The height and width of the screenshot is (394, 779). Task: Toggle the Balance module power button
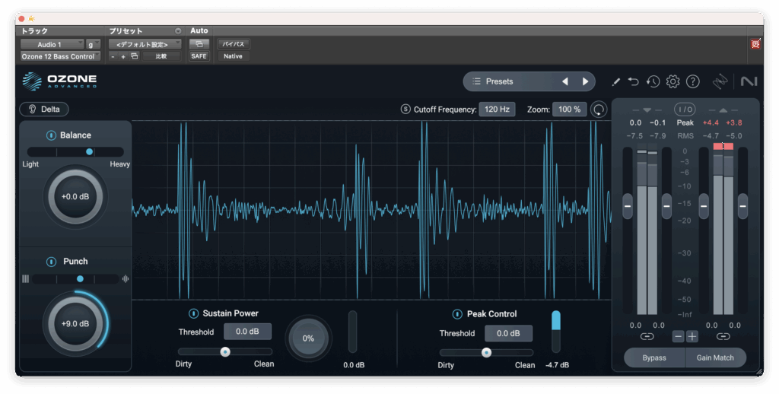pos(50,135)
